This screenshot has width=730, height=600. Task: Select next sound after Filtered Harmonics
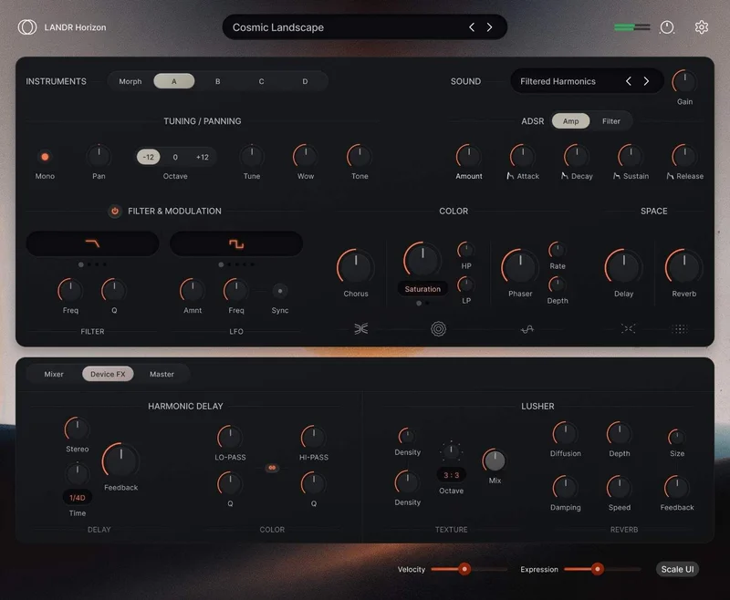tap(646, 81)
